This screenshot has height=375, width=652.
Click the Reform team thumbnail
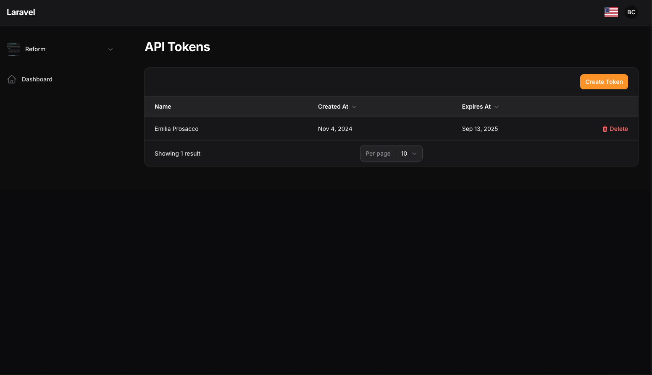coord(13,49)
